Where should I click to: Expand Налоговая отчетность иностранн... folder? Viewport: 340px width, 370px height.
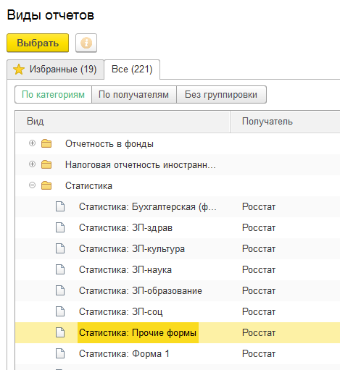point(32,164)
